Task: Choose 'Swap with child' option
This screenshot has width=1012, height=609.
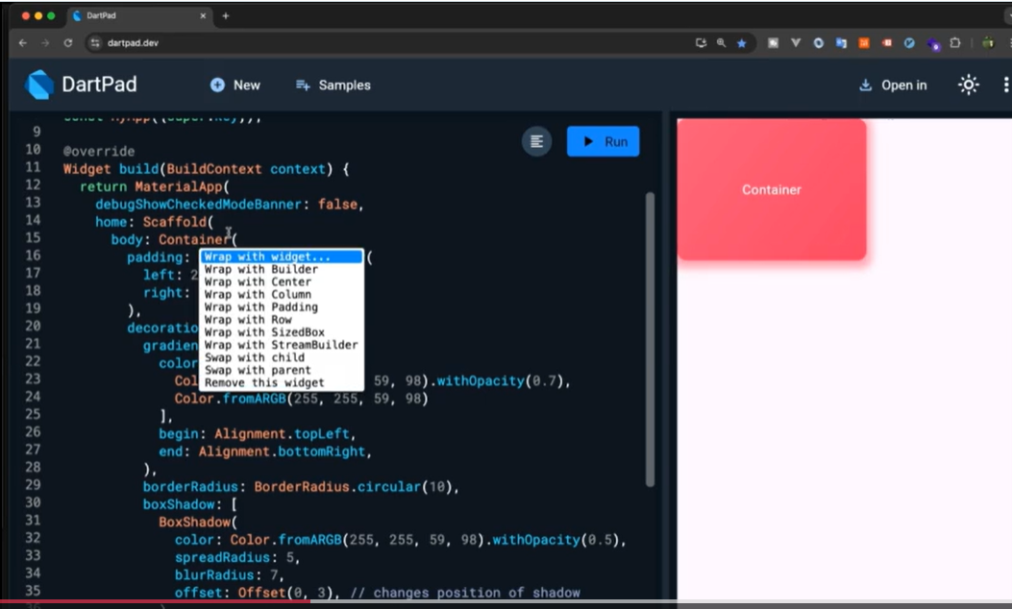Action: click(x=282, y=357)
